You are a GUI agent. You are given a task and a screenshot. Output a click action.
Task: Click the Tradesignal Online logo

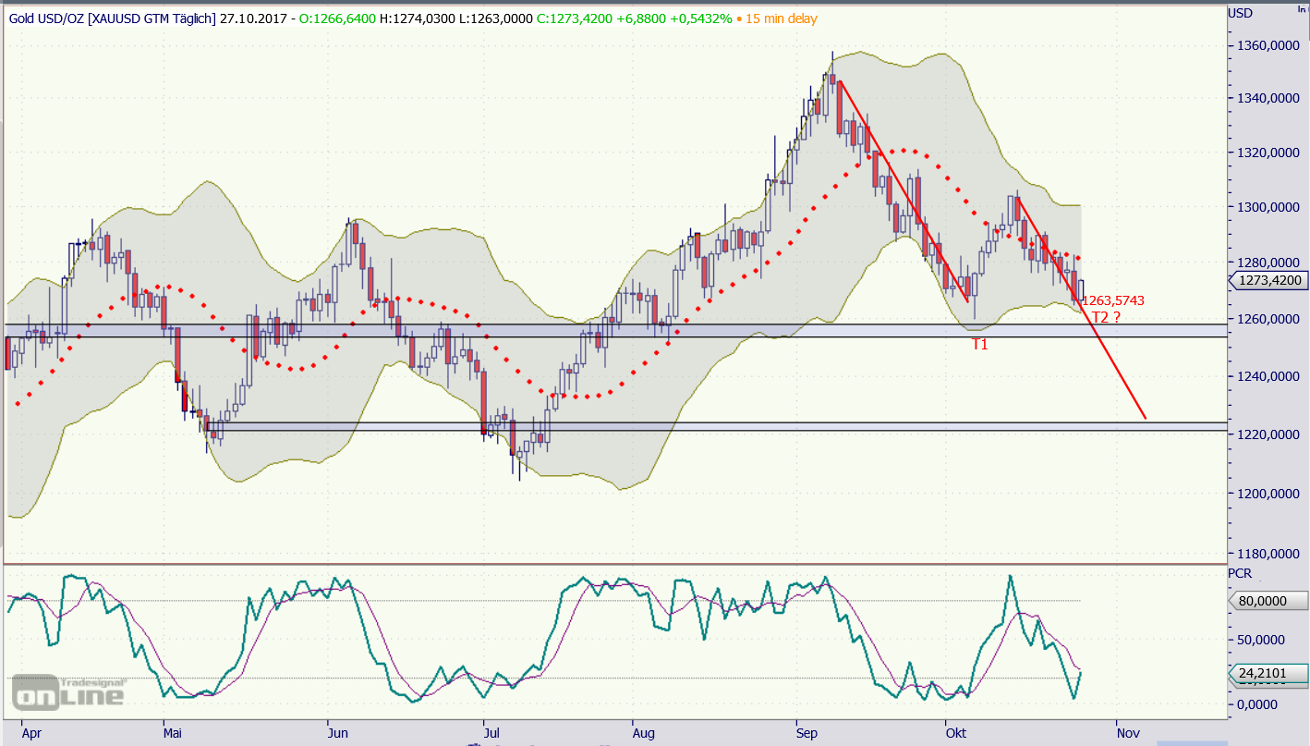[67, 690]
